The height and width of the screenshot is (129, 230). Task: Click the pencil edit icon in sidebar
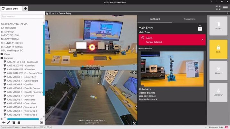[9, 122]
